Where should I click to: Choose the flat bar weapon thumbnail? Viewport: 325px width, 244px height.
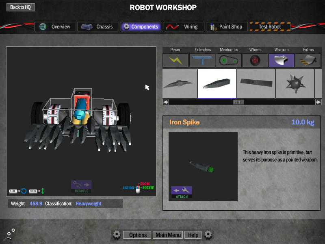pyautogui.click(x=256, y=83)
